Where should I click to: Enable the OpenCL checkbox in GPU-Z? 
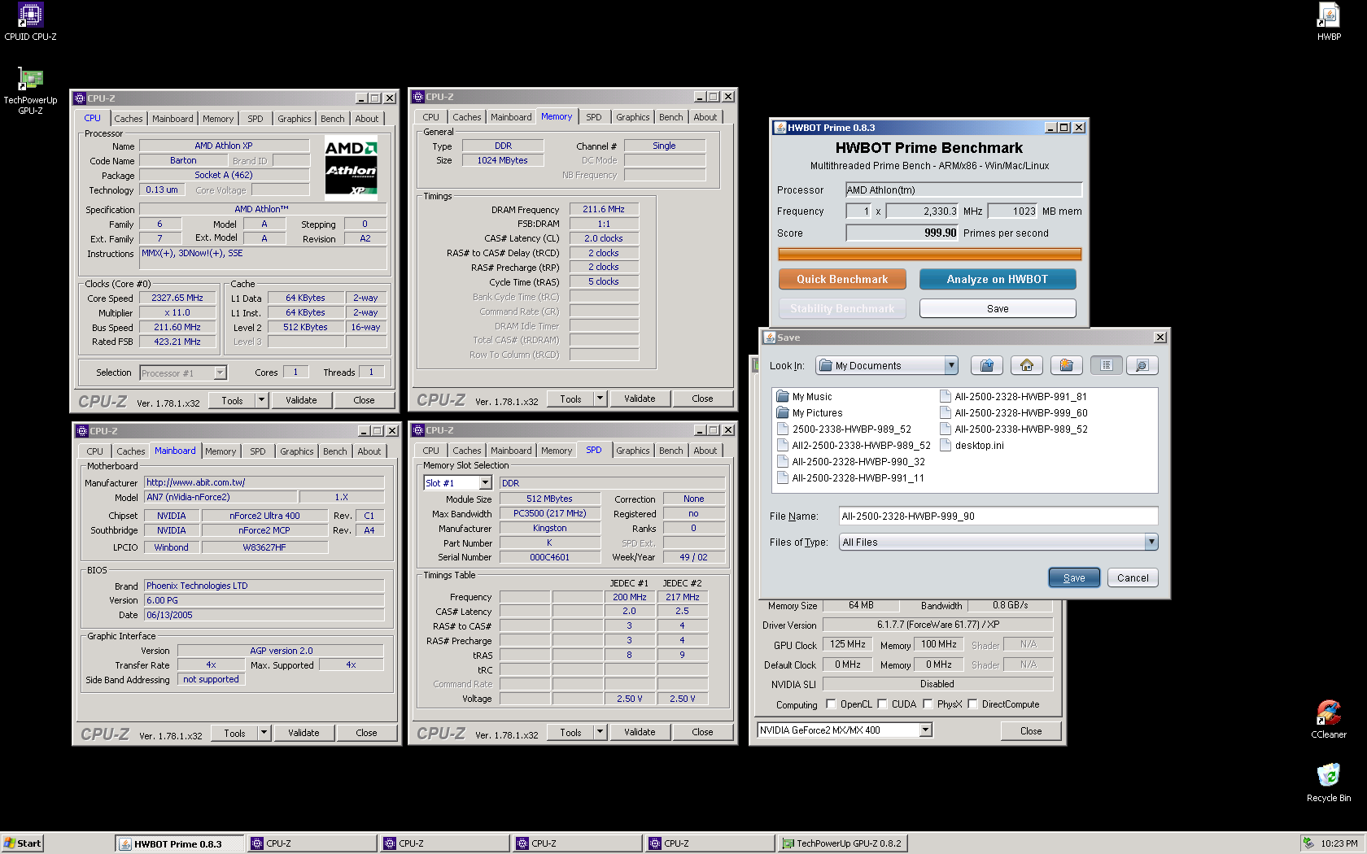point(831,704)
